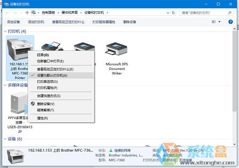Click 硬件和声音 breadcrumb
The width and height of the screenshot is (239, 168).
pyautogui.click(x=69, y=12)
